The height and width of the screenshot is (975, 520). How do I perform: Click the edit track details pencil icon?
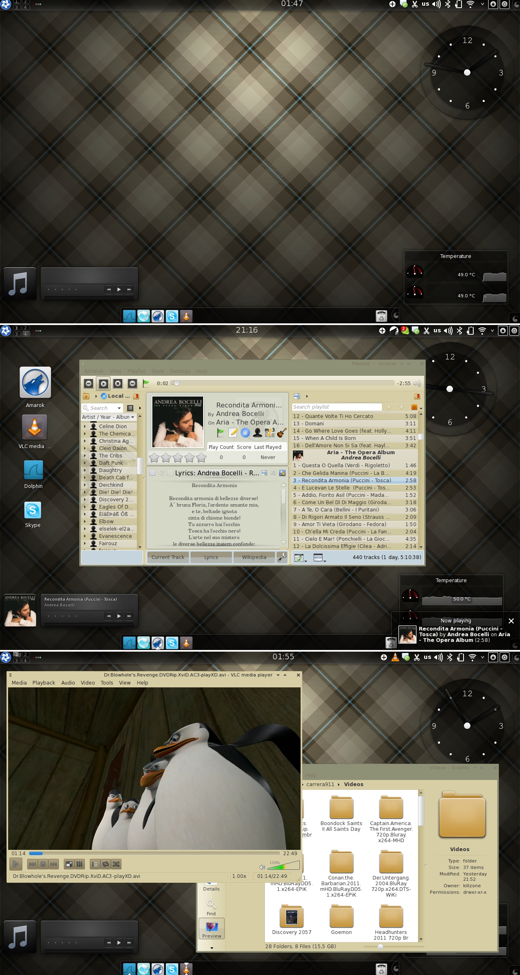[233, 433]
